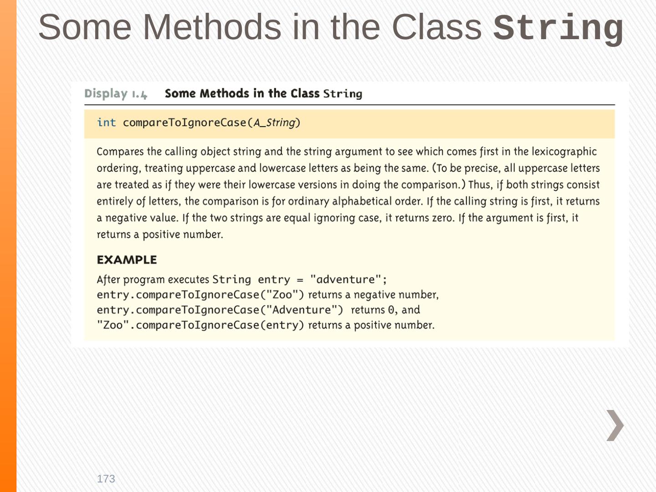
Task: Click the blue int keyword
Action: 106,123
